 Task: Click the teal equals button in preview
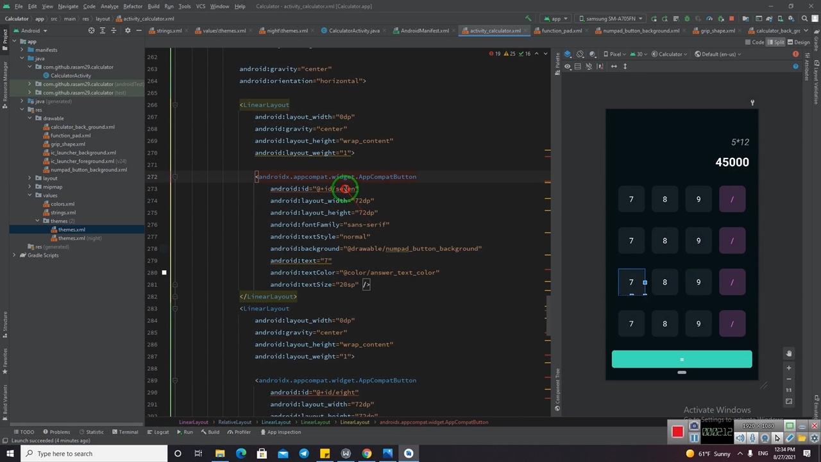tap(681, 359)
